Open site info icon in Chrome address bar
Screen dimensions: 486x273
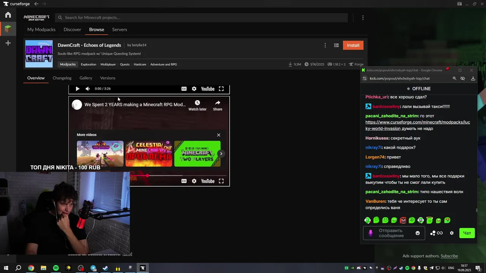pos(365,78)
